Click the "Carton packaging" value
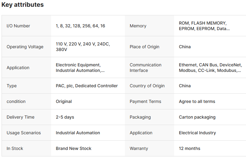246x157 pixels. coord(197,117)
